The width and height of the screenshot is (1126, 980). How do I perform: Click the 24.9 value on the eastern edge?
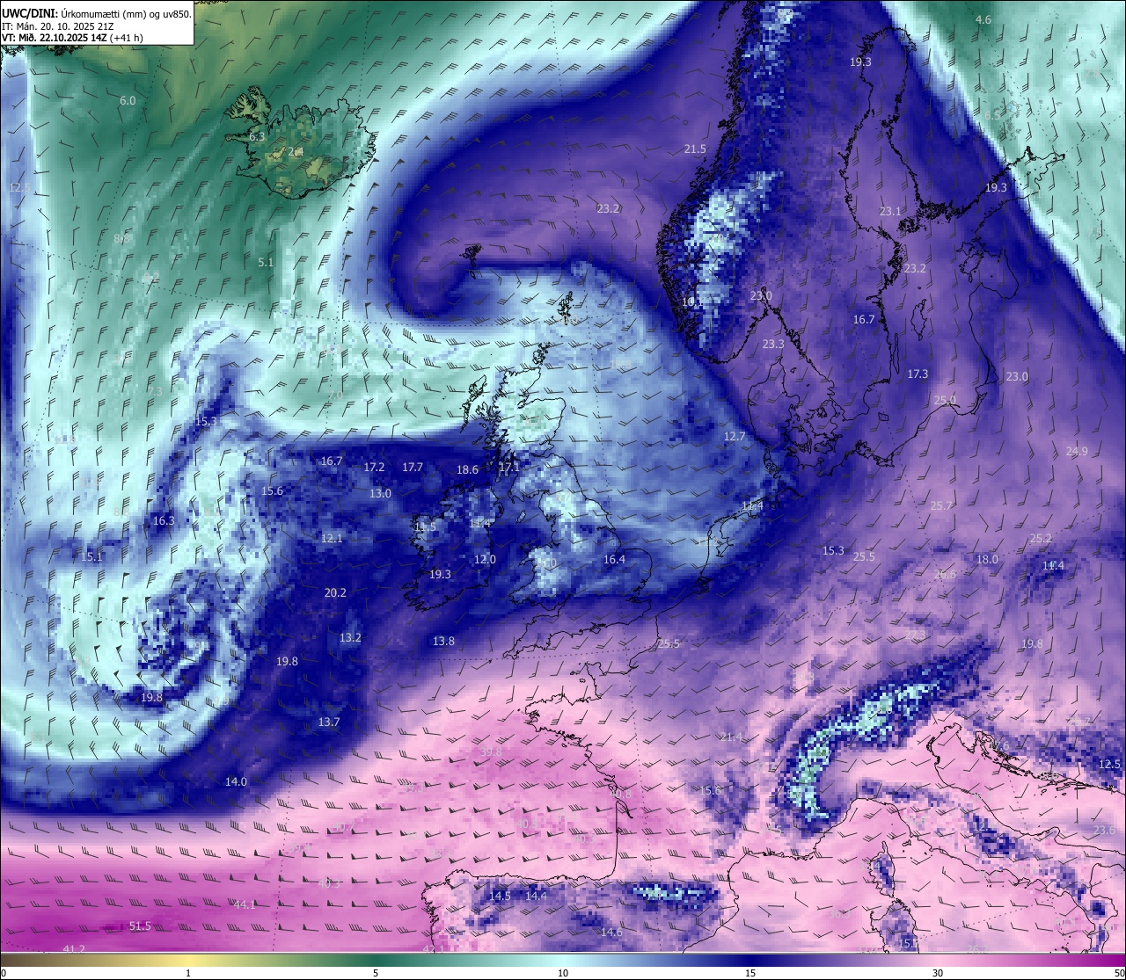tap(1077, 452)
